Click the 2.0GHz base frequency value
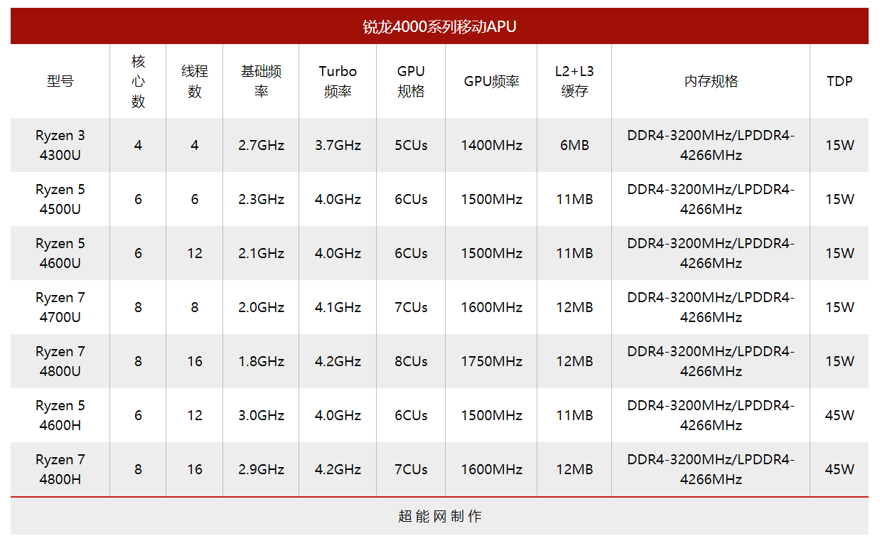 click(x=262, y=307)
